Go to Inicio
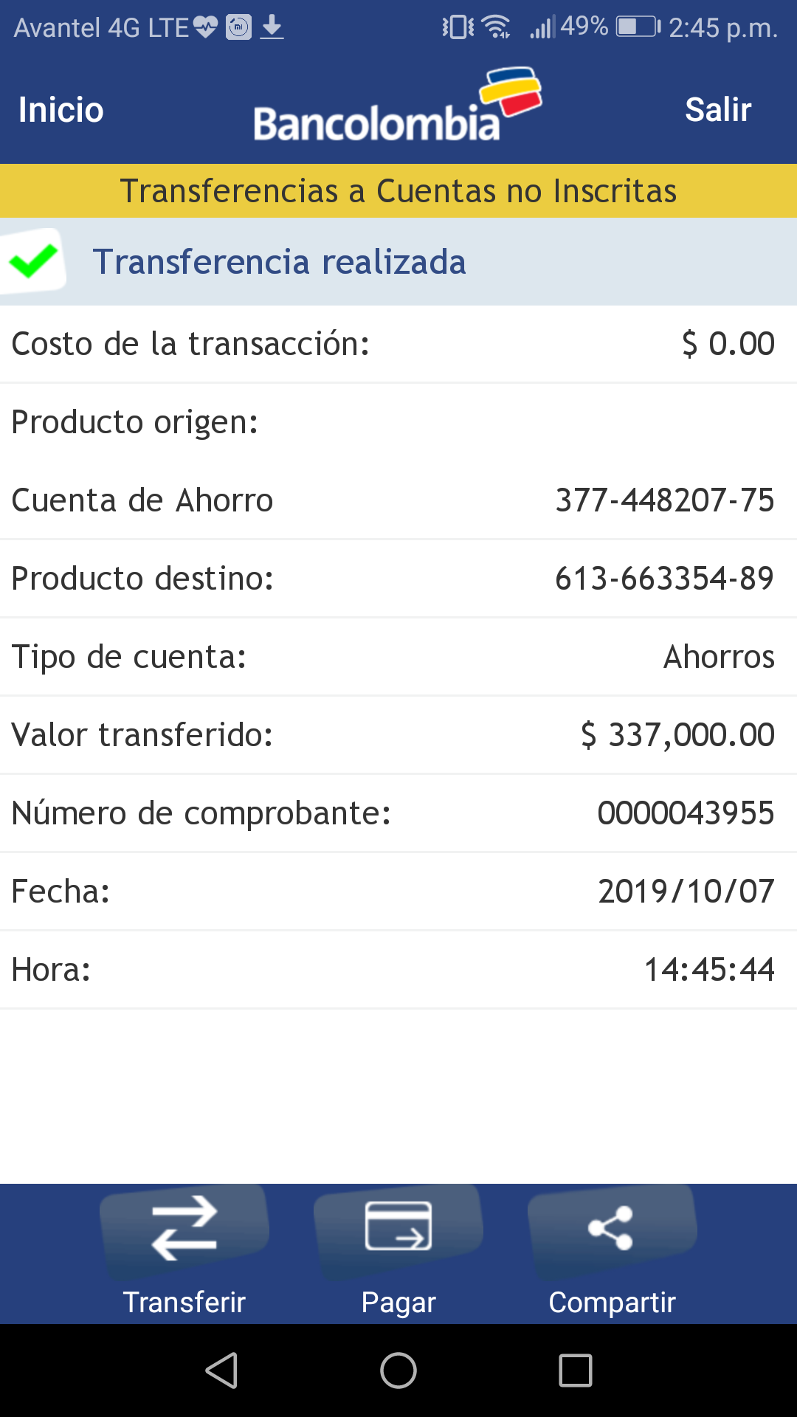Viewport: 797px width, 1417px height. click(x=61, y=110)
